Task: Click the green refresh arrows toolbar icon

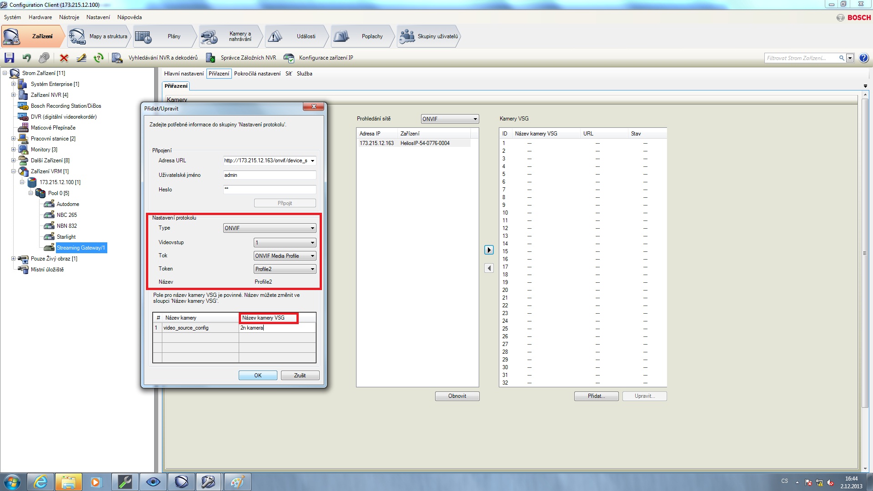Action: click(x=98, y=58)
